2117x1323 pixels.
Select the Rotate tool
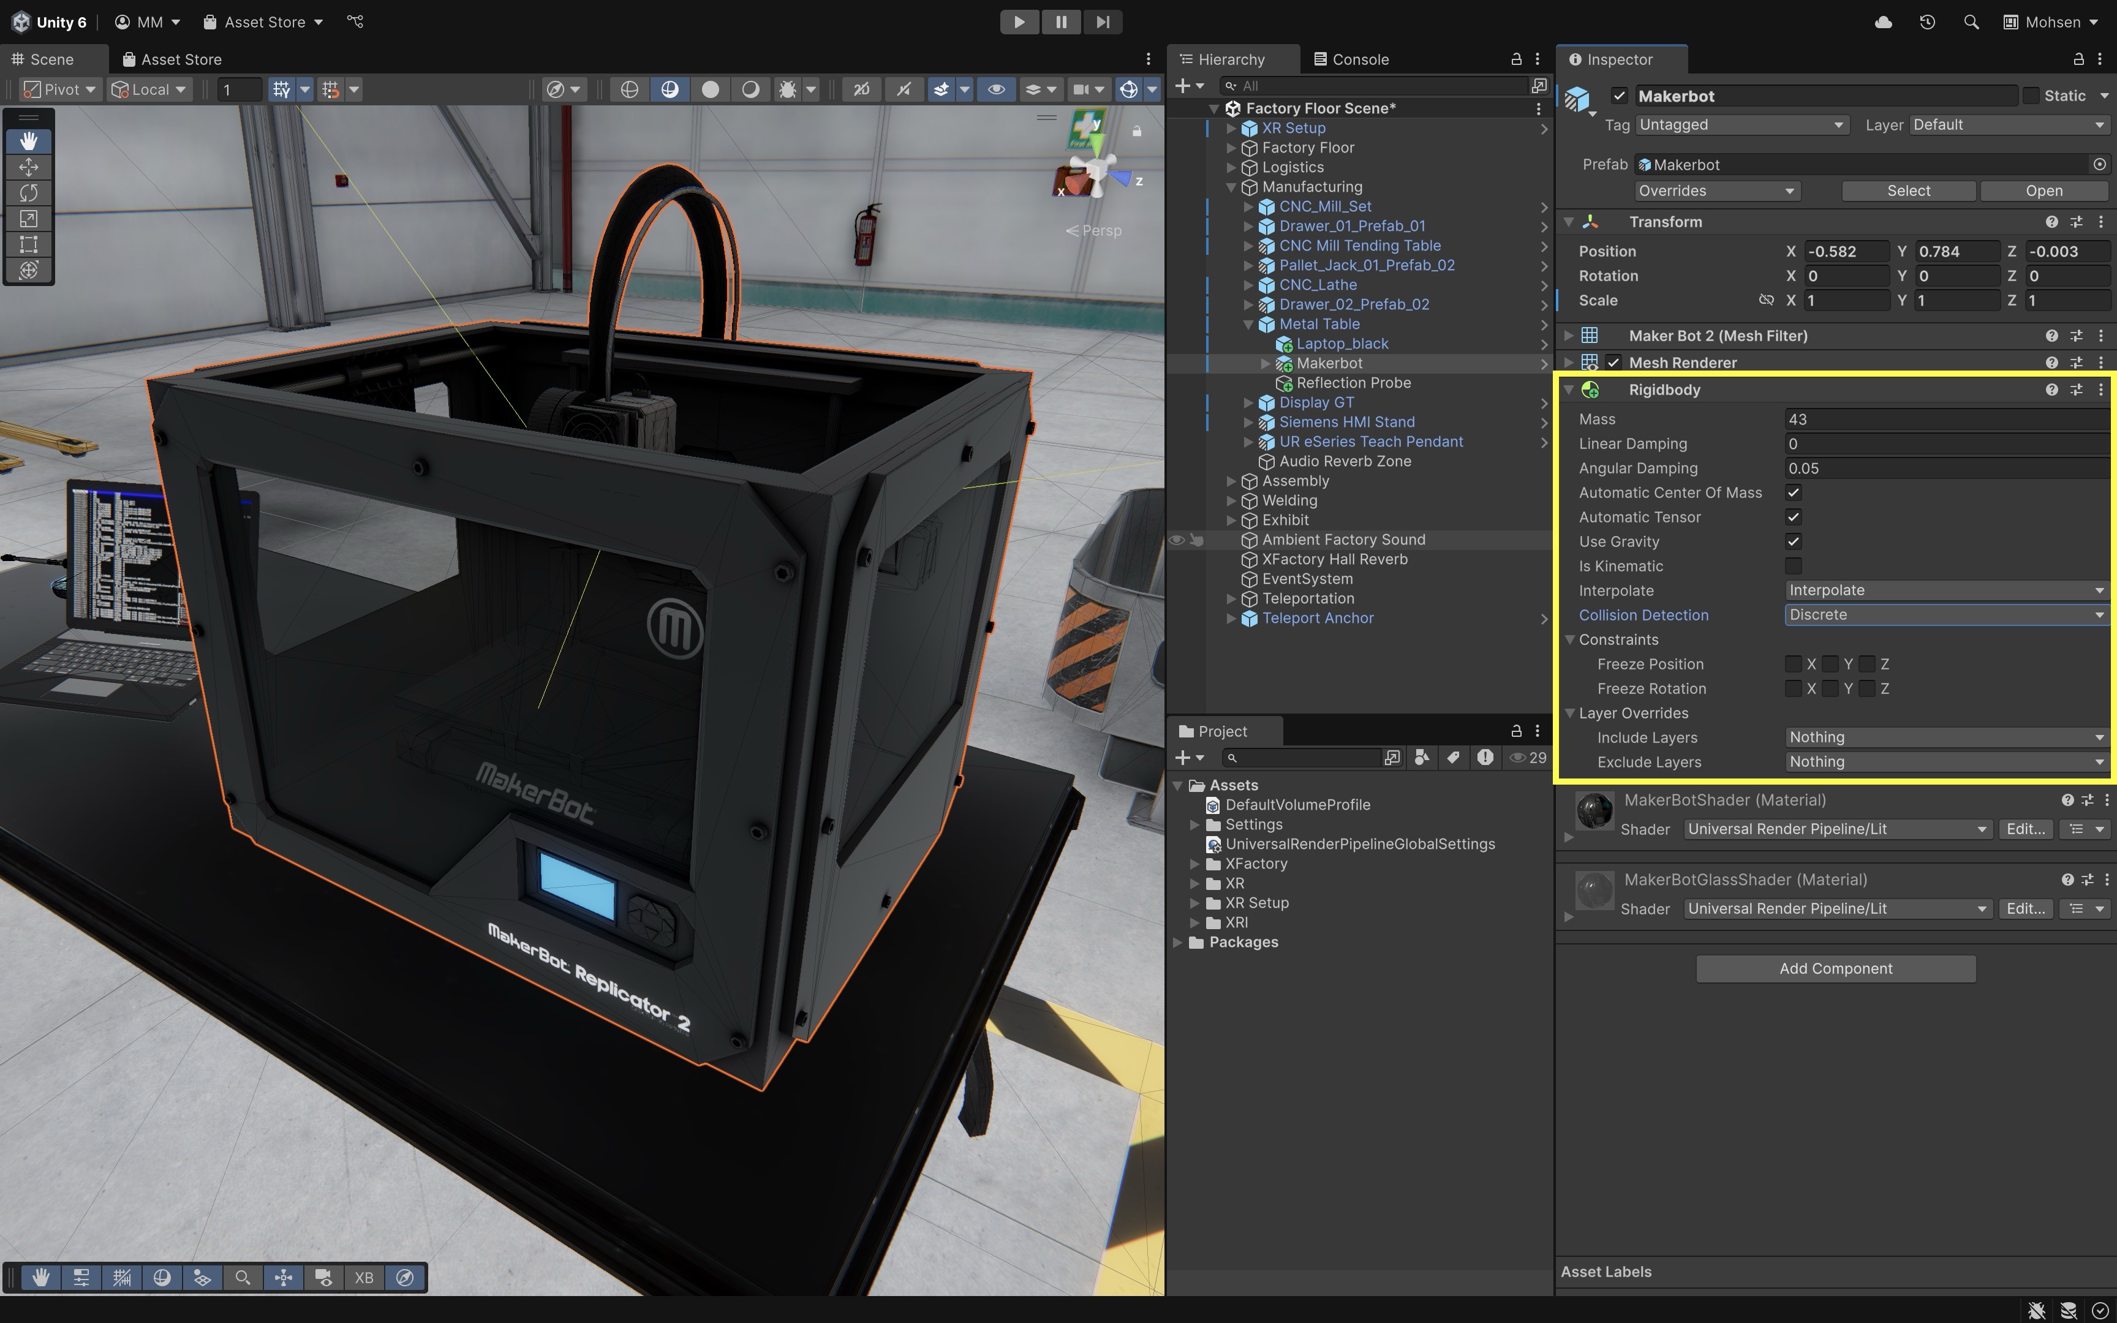pyautogui.click(x=29, y=192)
